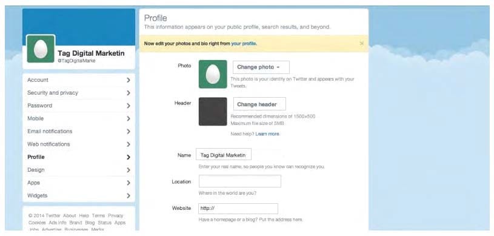Open Account settings in the sidebar

pos(79,80)
